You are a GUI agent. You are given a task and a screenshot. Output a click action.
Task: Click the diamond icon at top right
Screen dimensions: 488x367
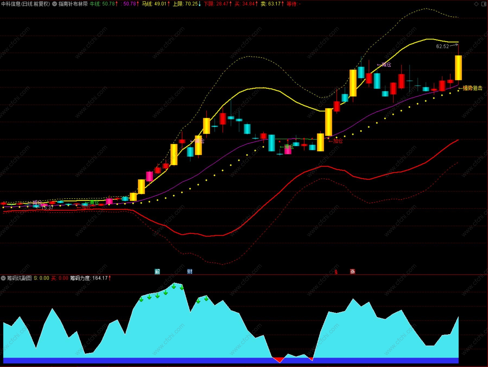pyautogui.click(x=476, y=4)
